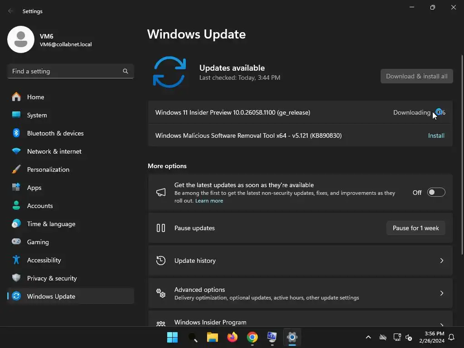Click the OneDrive cloud tray icon
The width and height of the screenshot is (464, 348).
point(383,337)
